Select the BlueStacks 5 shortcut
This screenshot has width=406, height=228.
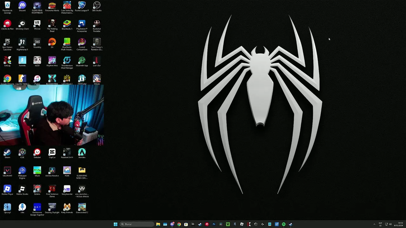click(67, 25)
